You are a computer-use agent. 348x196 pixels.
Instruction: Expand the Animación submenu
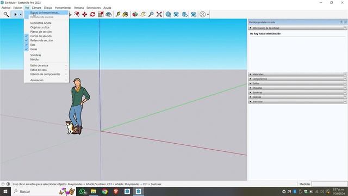click(x=46, y=80)
